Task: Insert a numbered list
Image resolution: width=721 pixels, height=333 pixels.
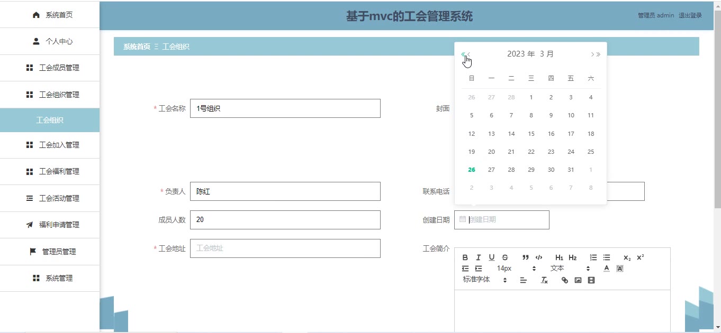Action: point(593,257)
